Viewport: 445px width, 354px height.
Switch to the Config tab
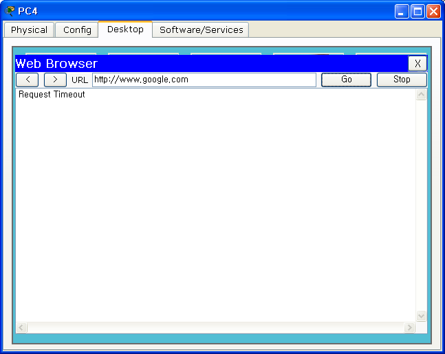[x=77, y=29]
